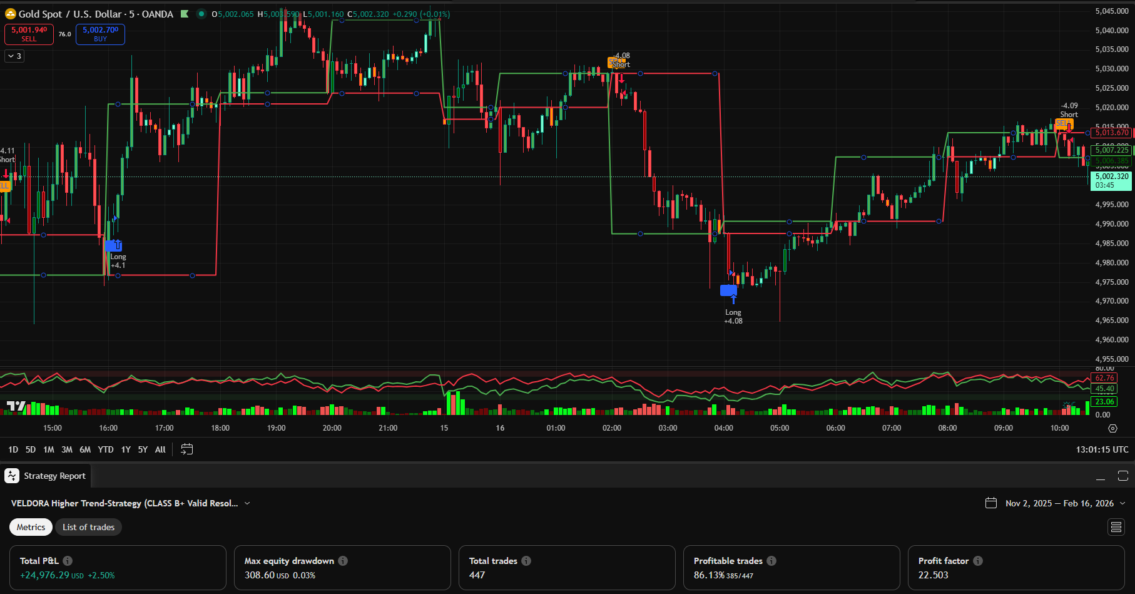Viewport: 1135px width, 594px height.
Task: Select the 5D date range
Action: [31, 449]
